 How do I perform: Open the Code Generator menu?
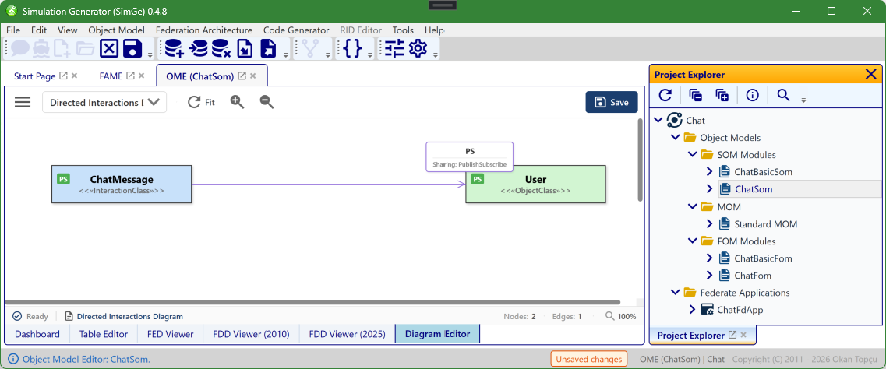(296, 30)
